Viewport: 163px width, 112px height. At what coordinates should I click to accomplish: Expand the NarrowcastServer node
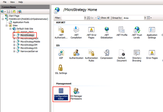tap(14, 51)
